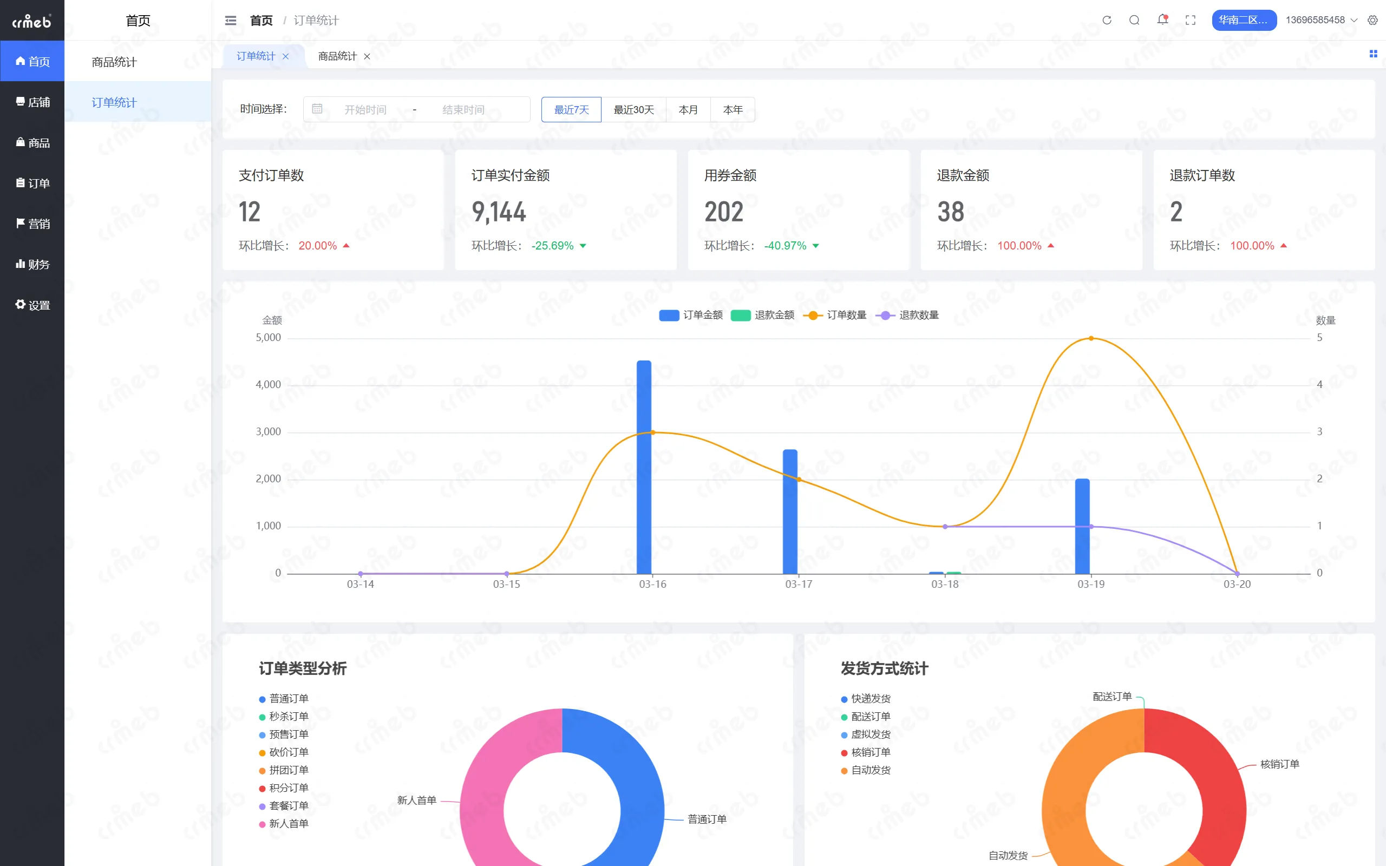
Task: Refresh the page with the reload icon
Action: point(1107,20)
